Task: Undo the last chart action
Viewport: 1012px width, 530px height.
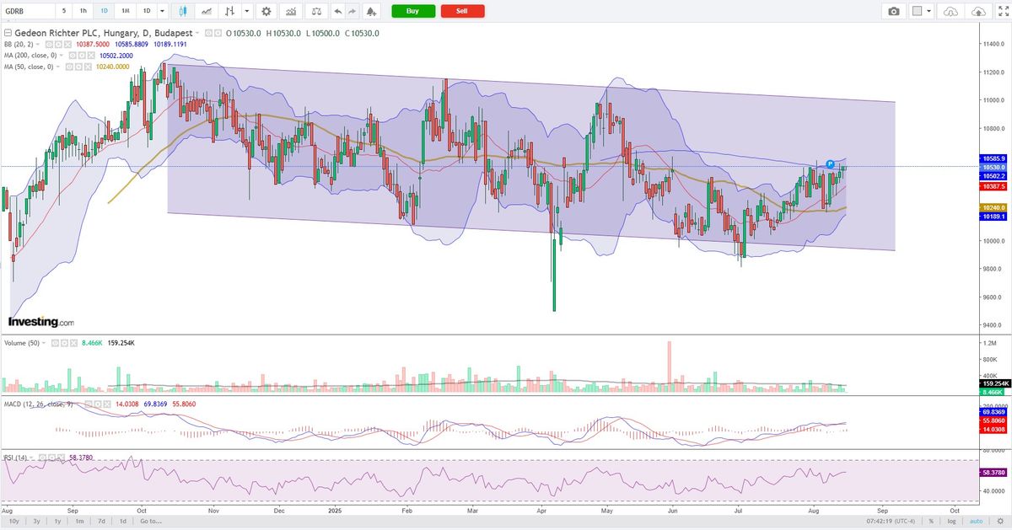Action: pyautogui.click(x=338, y=11)
